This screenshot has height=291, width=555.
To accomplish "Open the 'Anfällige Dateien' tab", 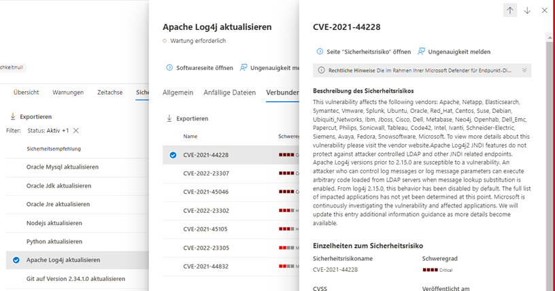I will pos(229,92).
